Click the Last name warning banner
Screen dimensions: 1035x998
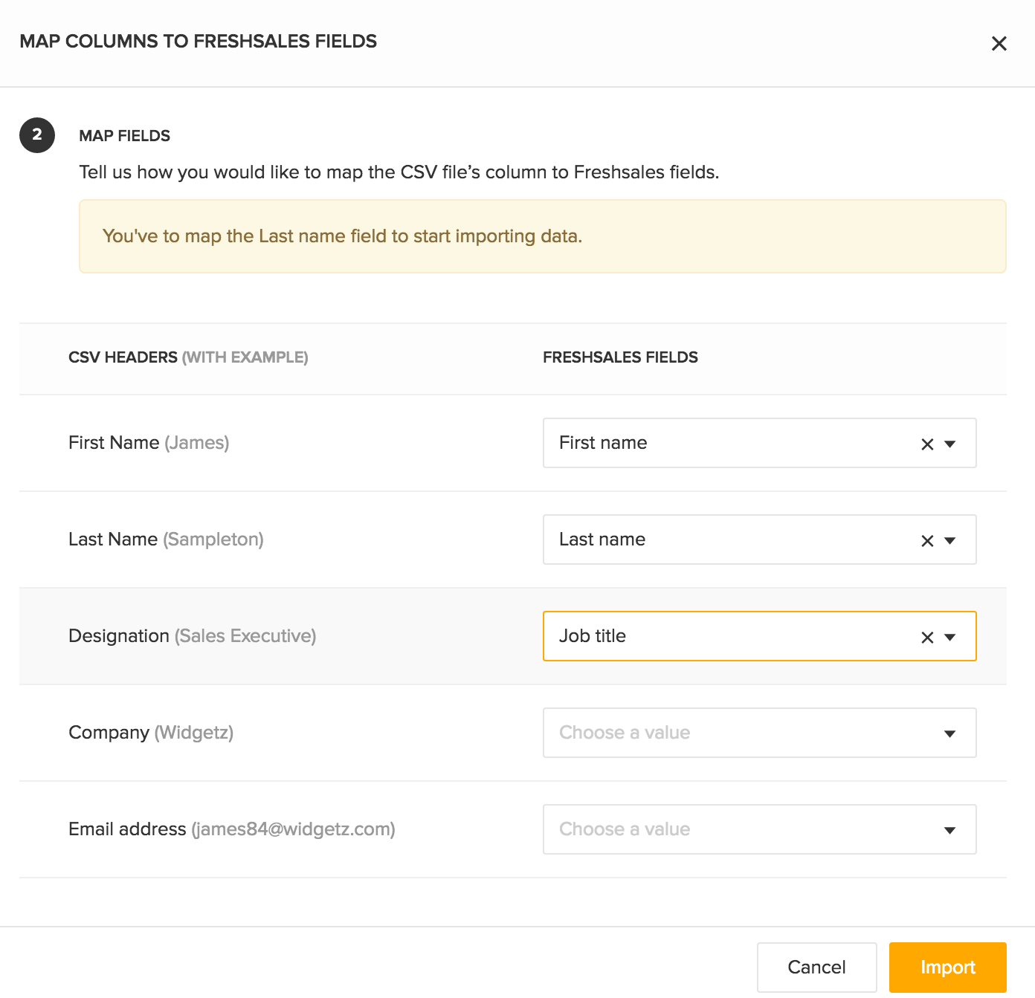tap(542, 236)
